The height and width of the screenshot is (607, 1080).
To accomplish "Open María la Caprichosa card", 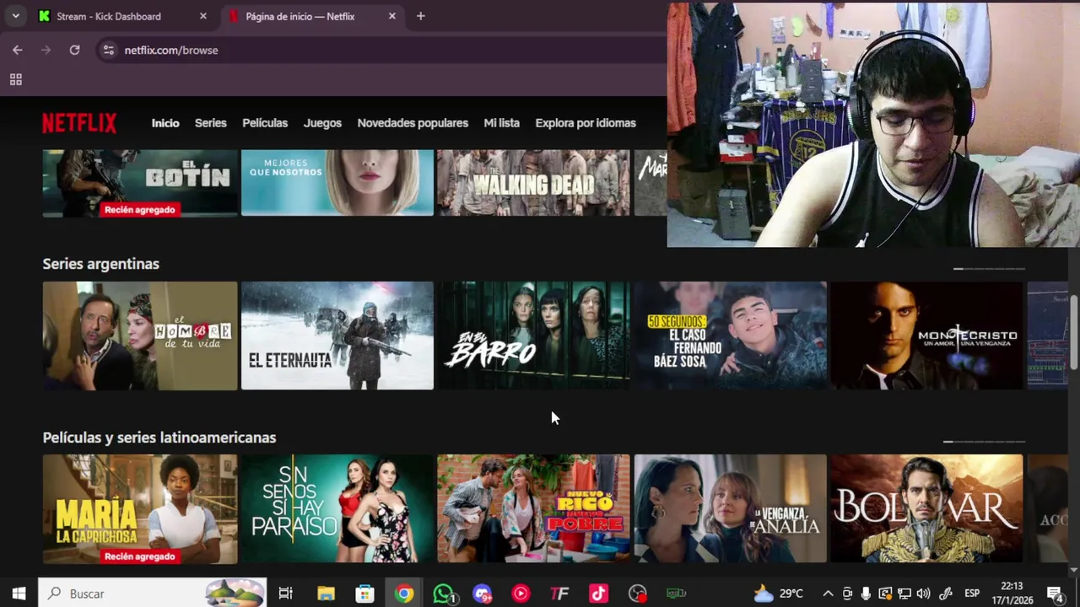I will coord(140,508).
